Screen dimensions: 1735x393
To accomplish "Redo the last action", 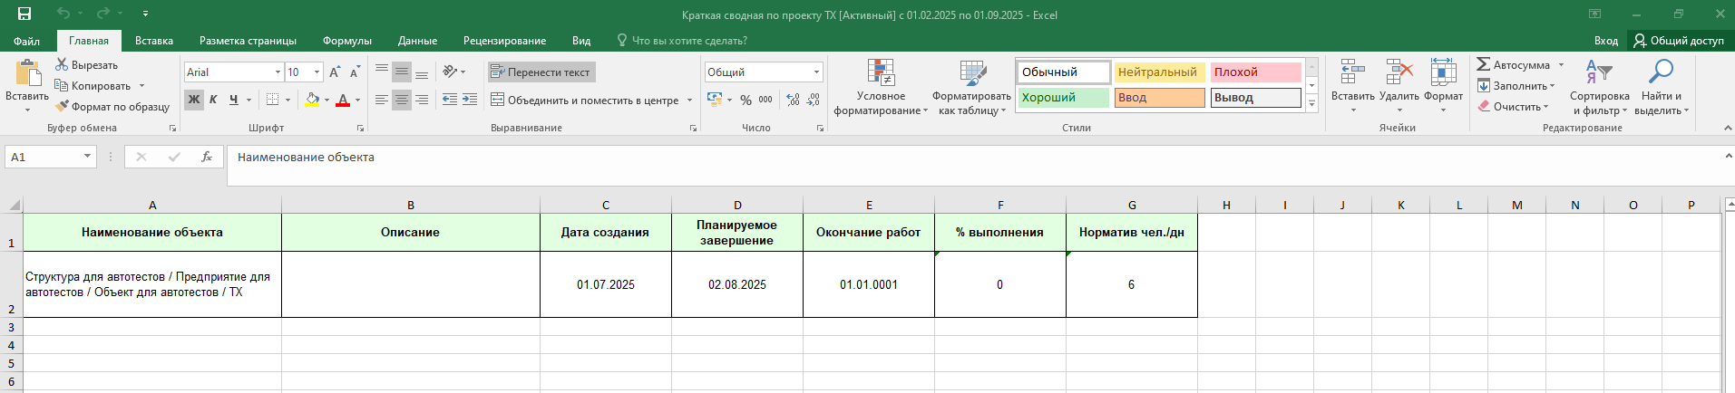I will click(102, 14).
